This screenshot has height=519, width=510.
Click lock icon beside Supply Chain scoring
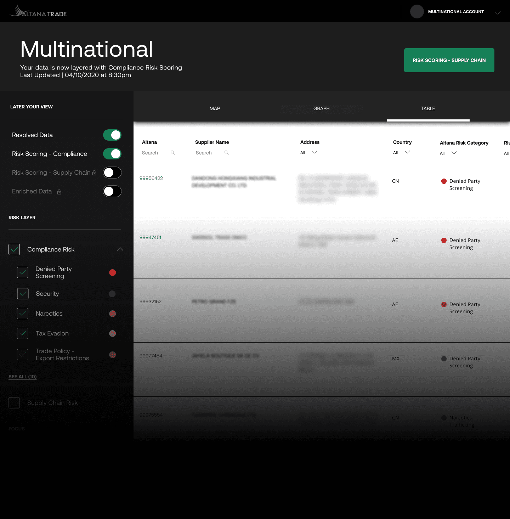pos(94,173)
